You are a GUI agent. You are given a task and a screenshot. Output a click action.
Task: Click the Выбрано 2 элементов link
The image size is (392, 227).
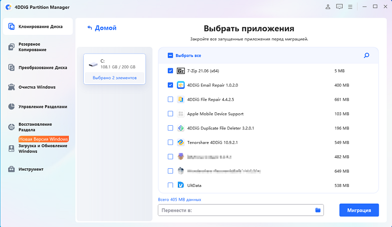tap(115, 78)
